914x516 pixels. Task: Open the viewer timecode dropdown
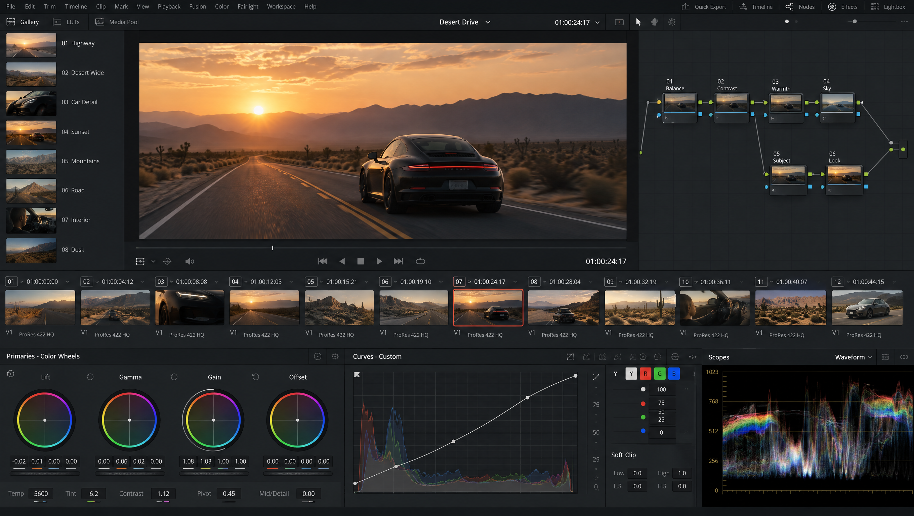click(x=597, y=23)
